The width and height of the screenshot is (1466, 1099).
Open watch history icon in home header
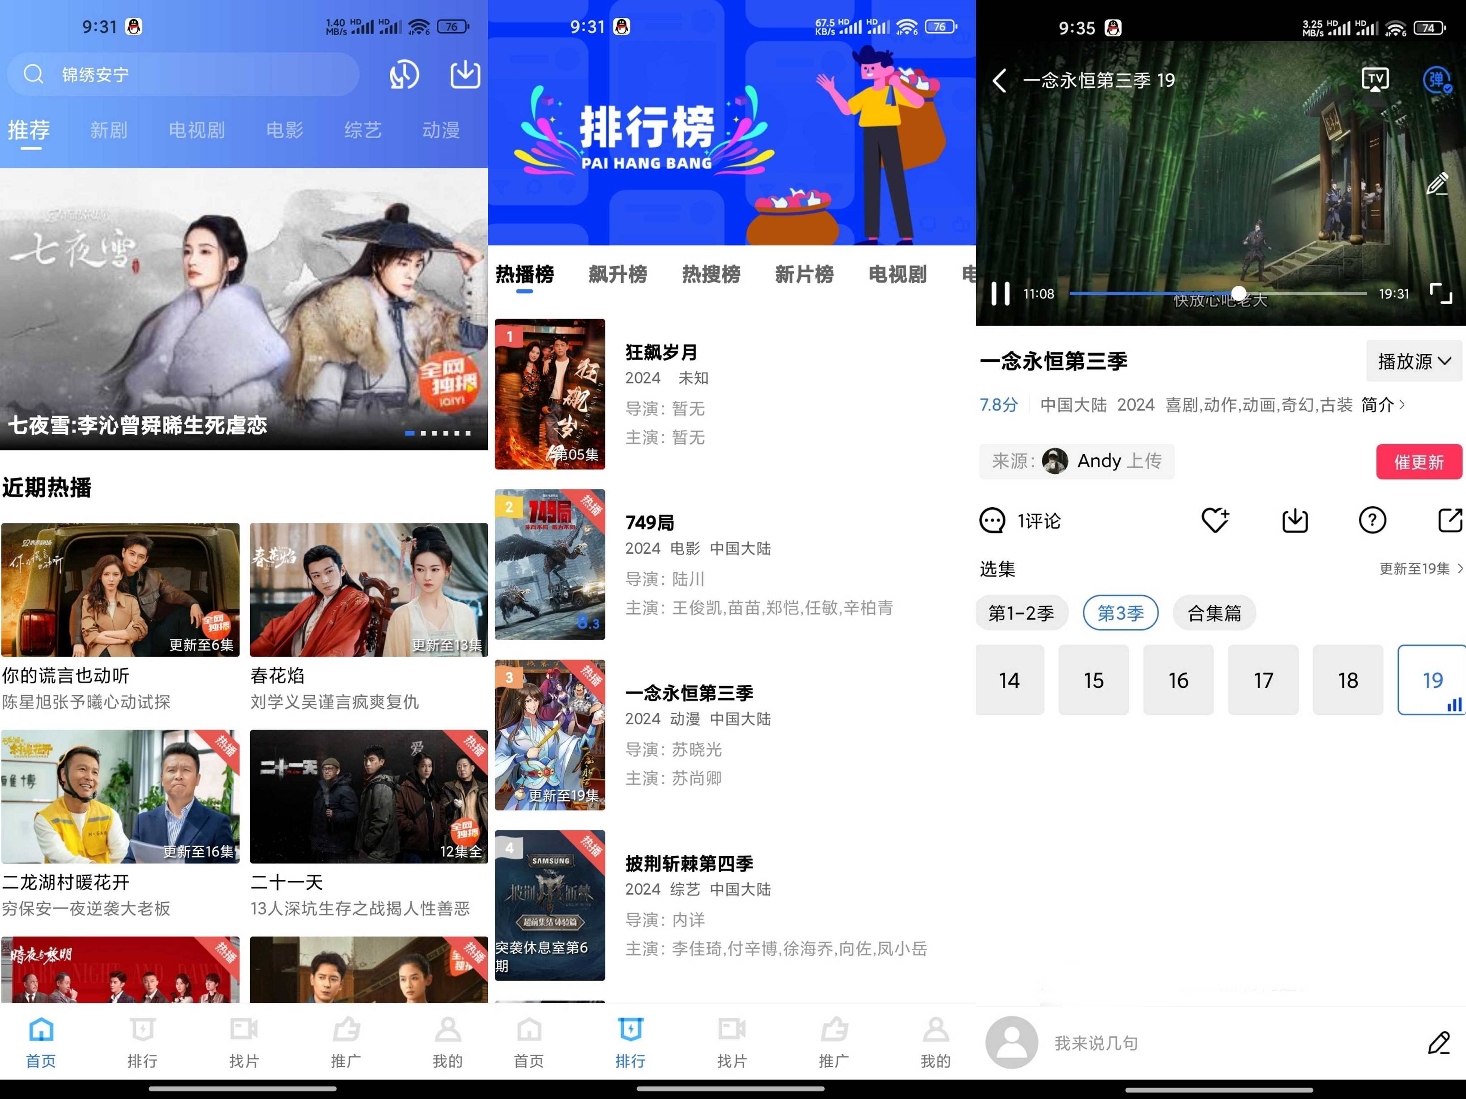tap(404, 74)
